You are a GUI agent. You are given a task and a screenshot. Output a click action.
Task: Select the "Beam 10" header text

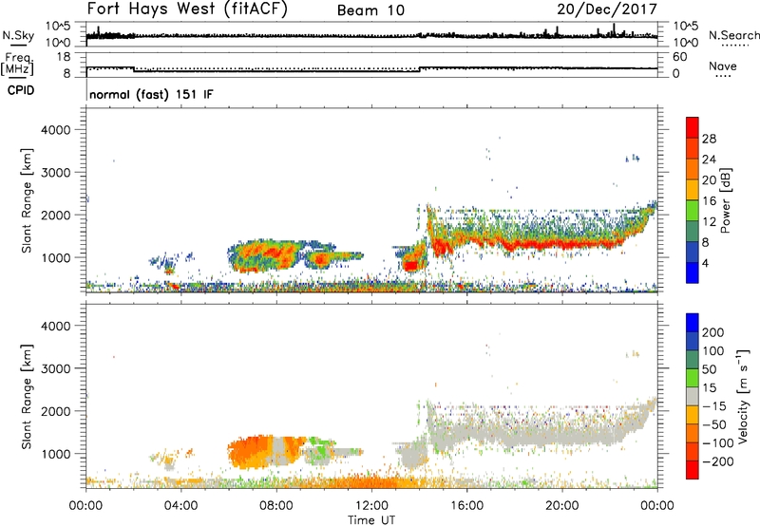(370, 10)
